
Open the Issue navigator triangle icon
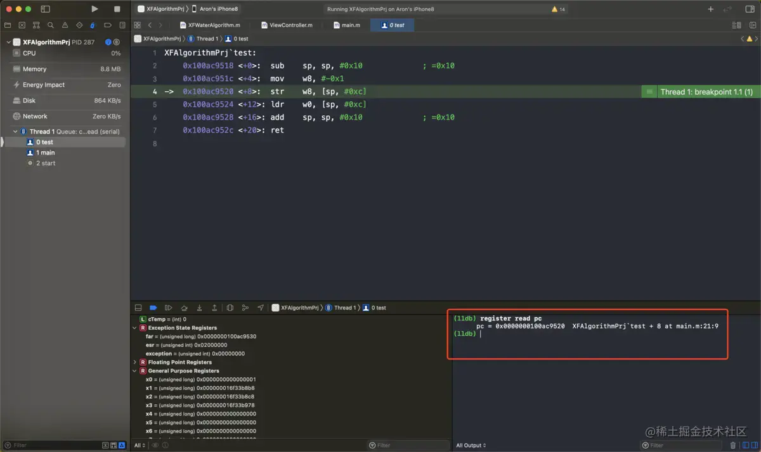tap(64, 25)
